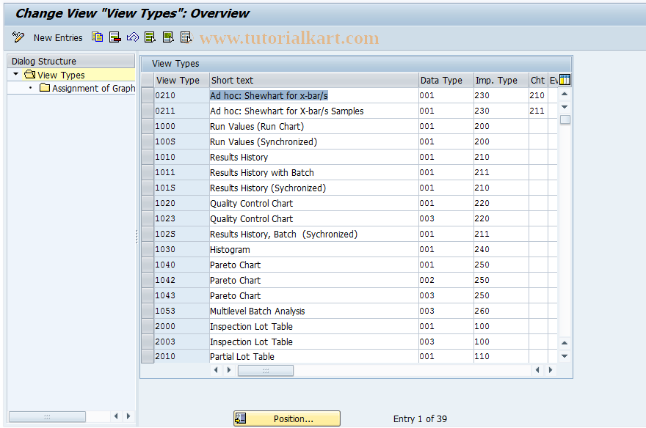Click the Select Block icon
This screenshot has height=428, width=646.
pos(168,37)
